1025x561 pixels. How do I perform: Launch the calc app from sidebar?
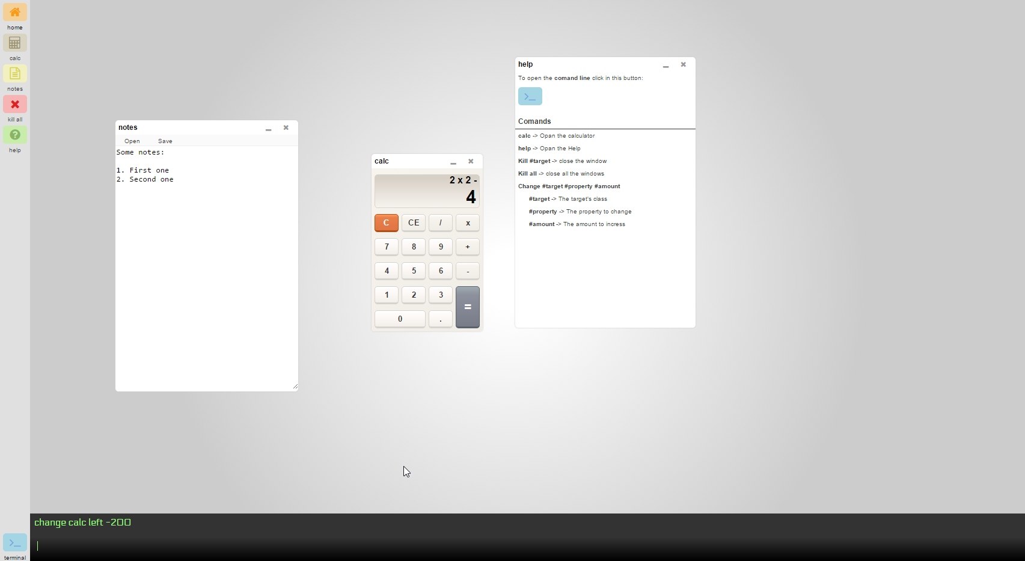15,43
